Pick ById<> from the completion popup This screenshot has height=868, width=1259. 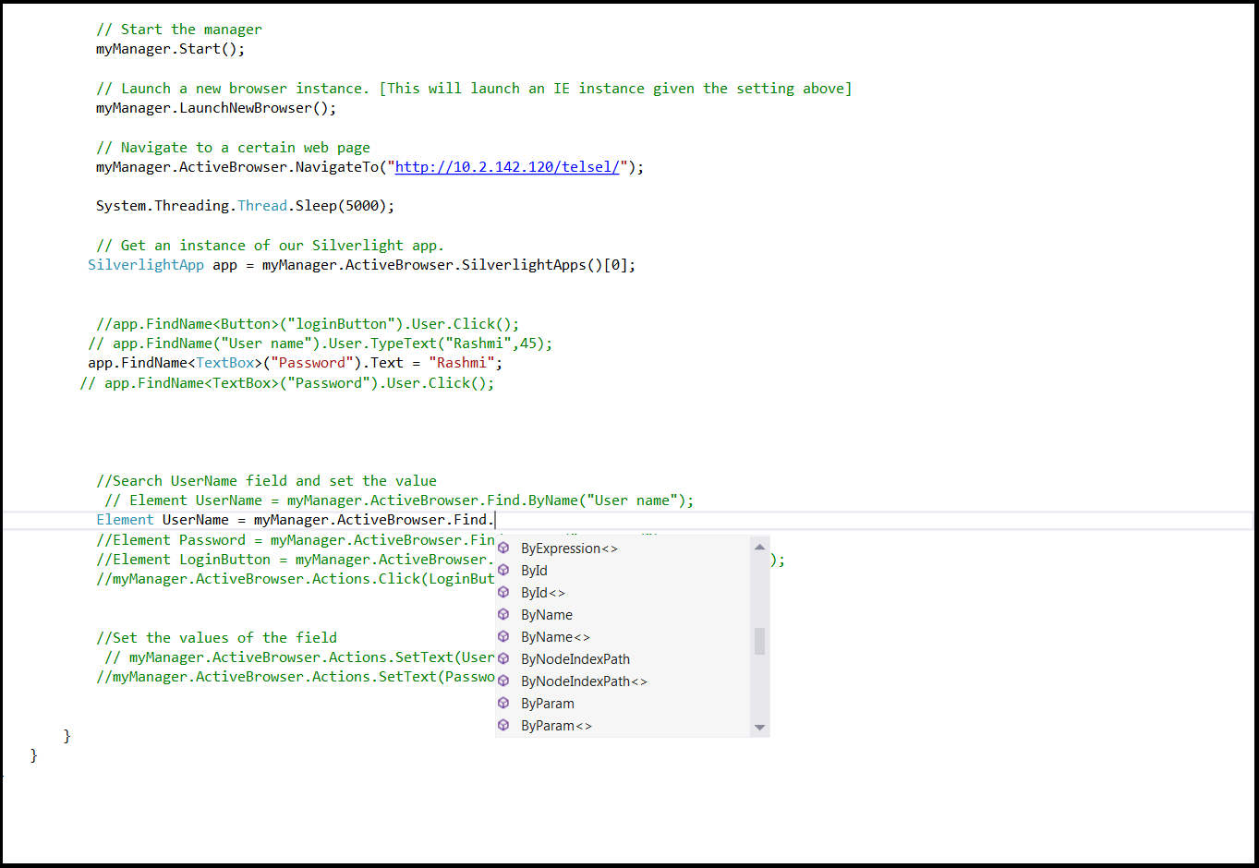(x=543, y=593)
